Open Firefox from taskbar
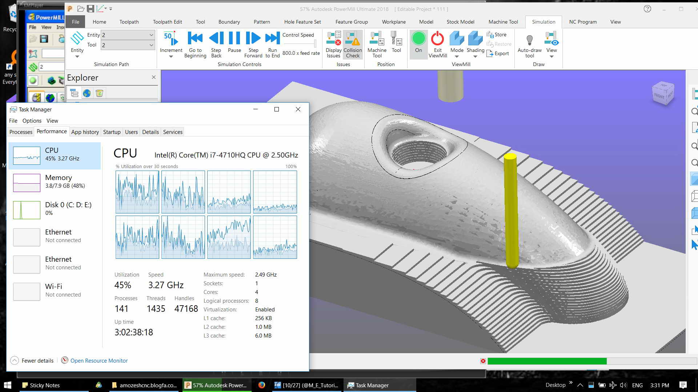Viewport: 698px width, 392px height. [262, 385]
